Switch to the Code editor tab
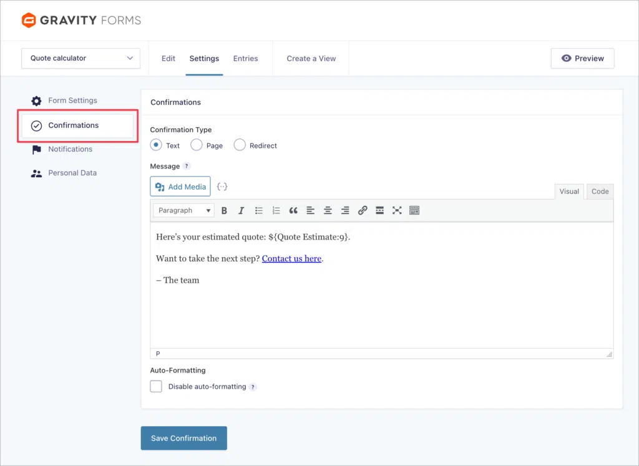 point(599,192)
